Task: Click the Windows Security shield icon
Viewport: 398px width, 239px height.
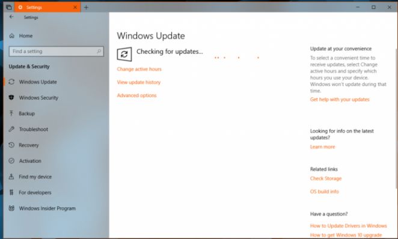Action: [x=11, y=97]
